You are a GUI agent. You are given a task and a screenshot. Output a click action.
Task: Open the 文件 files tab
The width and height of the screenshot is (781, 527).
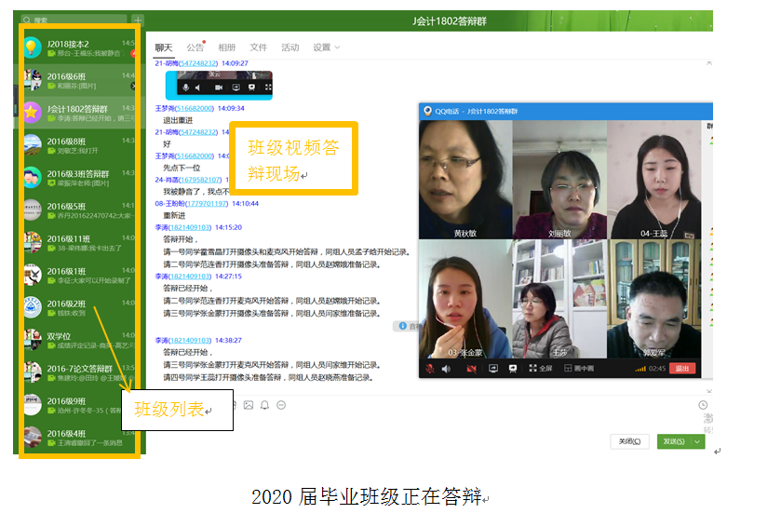(x=259, y=47)
